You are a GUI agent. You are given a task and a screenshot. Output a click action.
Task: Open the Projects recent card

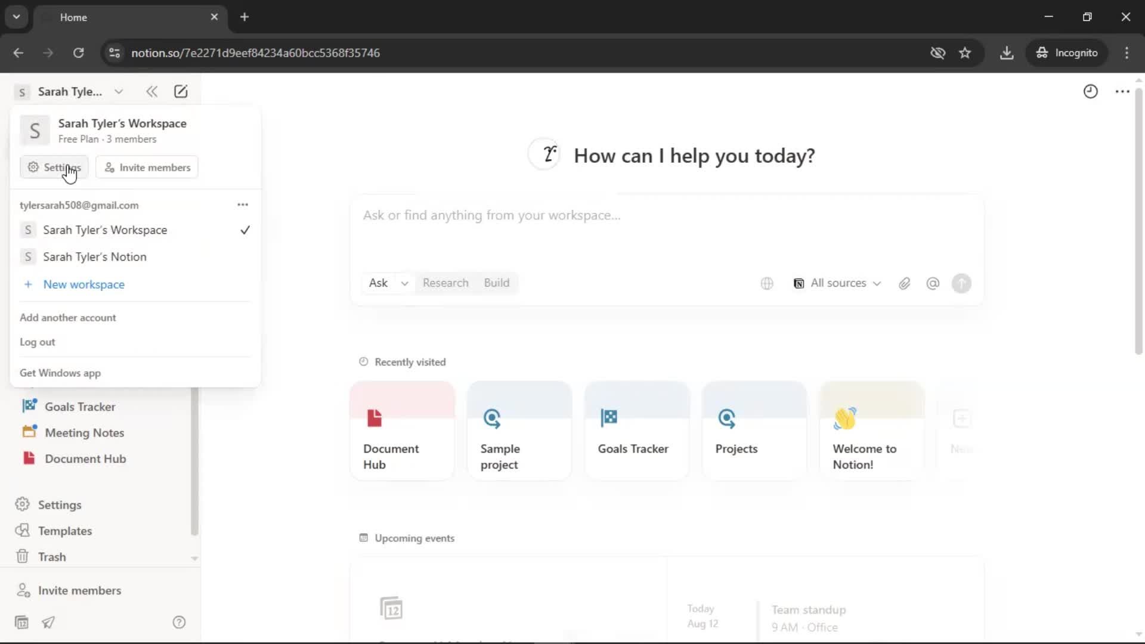click(754, 431)
